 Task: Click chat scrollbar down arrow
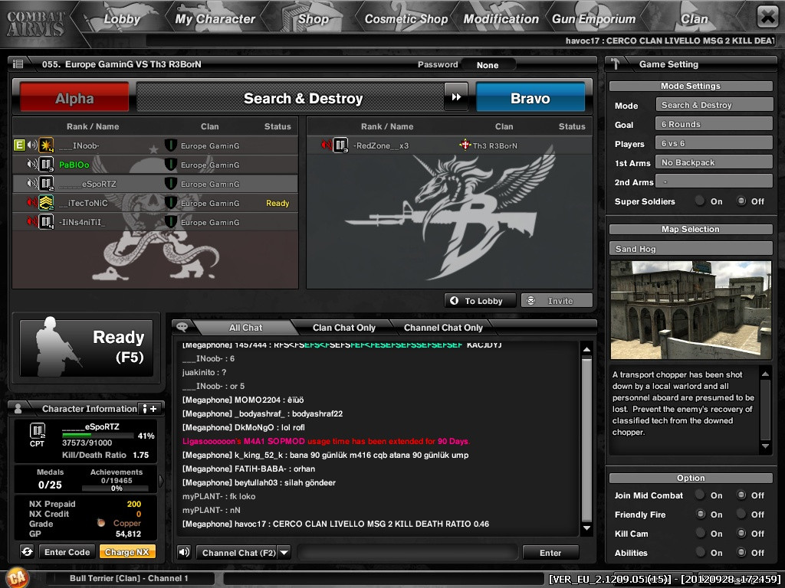[586, 528]
